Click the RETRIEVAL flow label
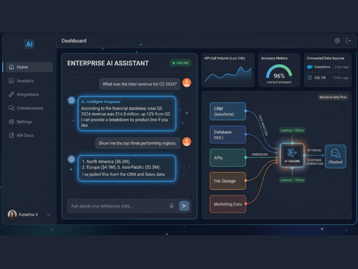Image resolution: width=358 pixels, height=269 pixels. coord(314,150)
